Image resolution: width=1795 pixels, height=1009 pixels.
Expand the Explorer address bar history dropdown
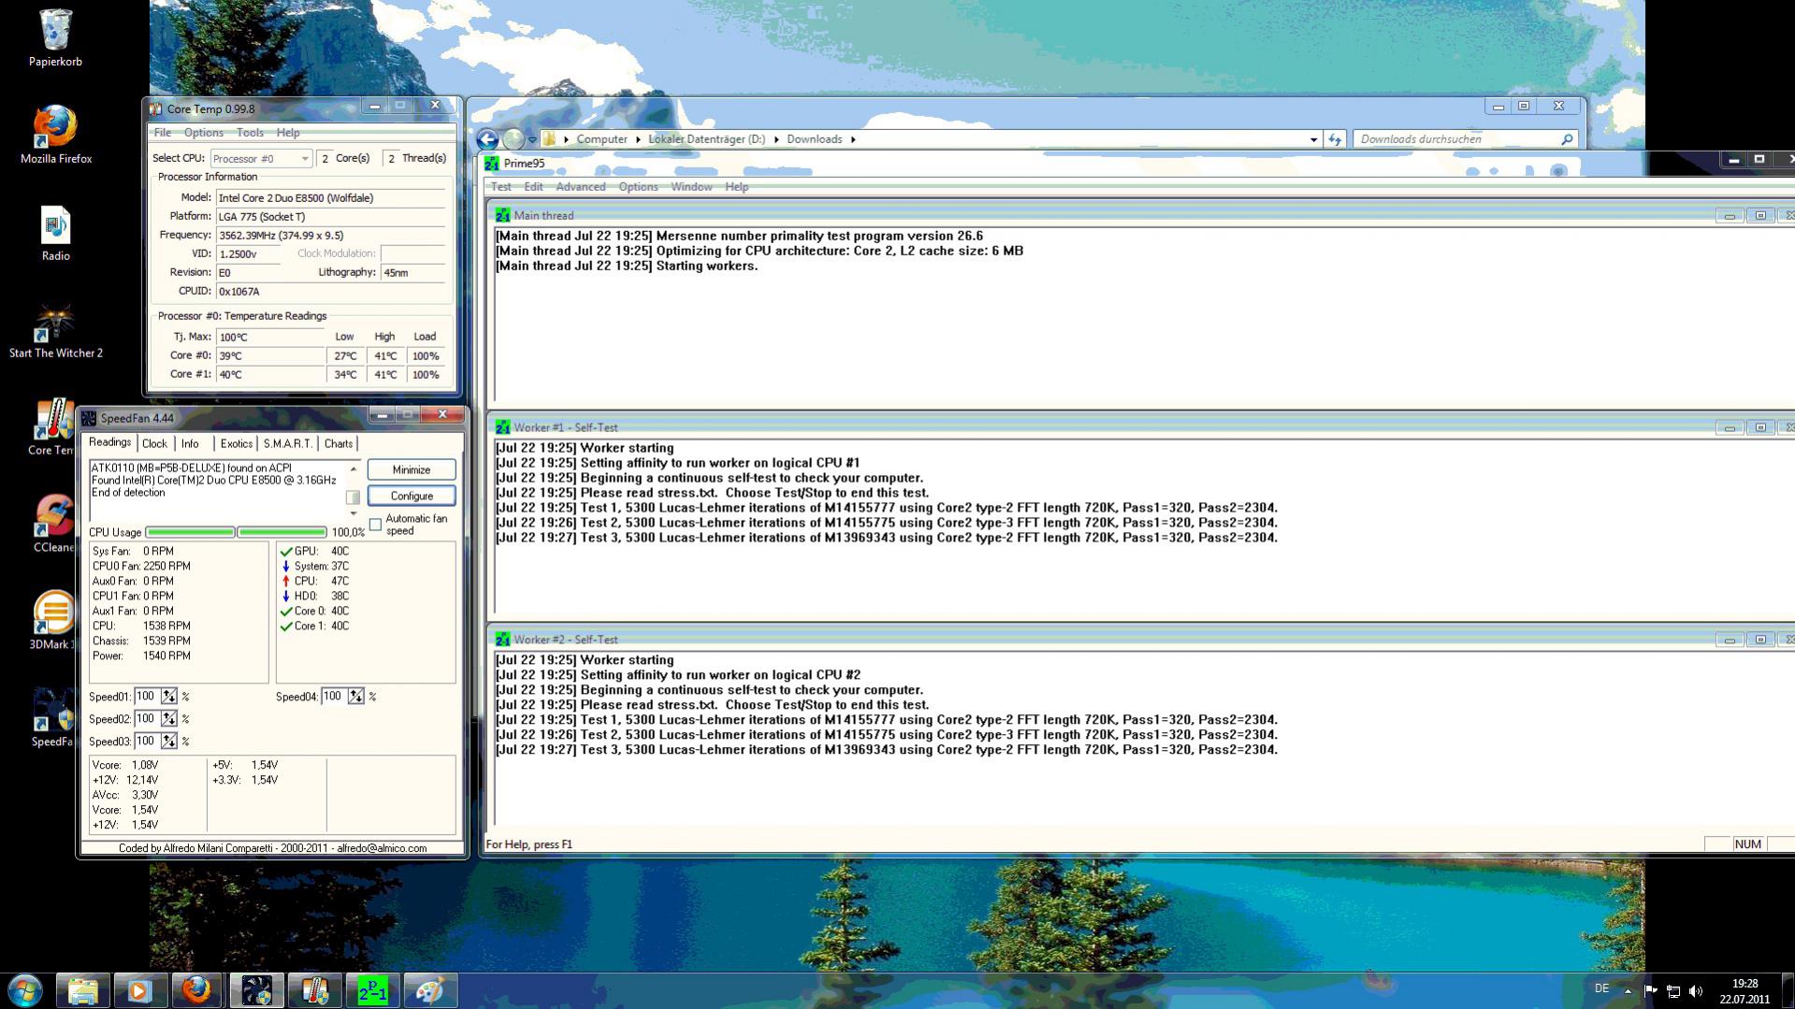1313,139
